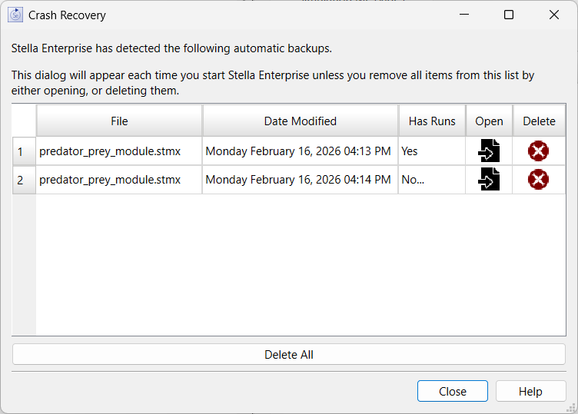The height and width of the screenshot is (414, 578).
Task: Select row 1 header number
Action: [x=21, y=151]
